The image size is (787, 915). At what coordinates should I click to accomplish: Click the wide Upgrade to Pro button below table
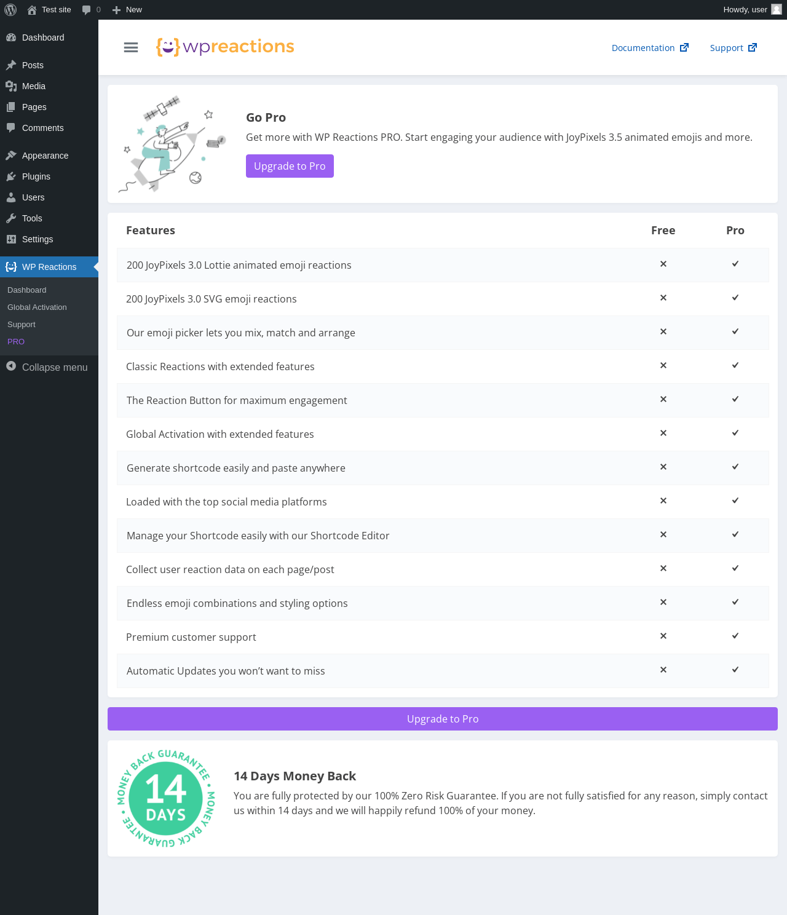coord(443,719)
